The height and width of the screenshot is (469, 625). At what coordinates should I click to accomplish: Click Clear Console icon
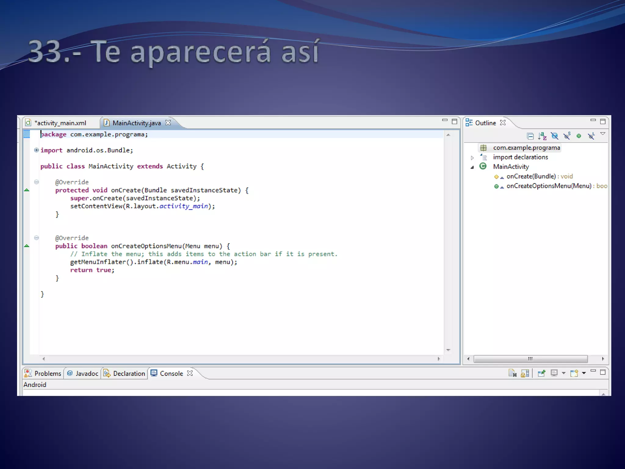pos(512,373)
